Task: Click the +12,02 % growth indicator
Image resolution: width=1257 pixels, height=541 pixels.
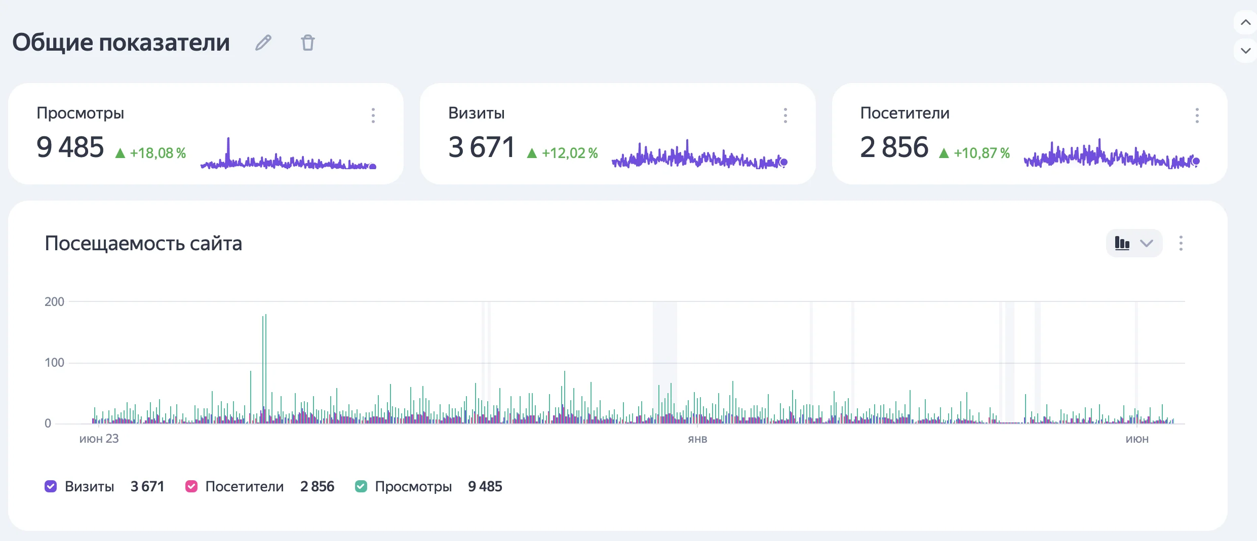Action: 563,153
